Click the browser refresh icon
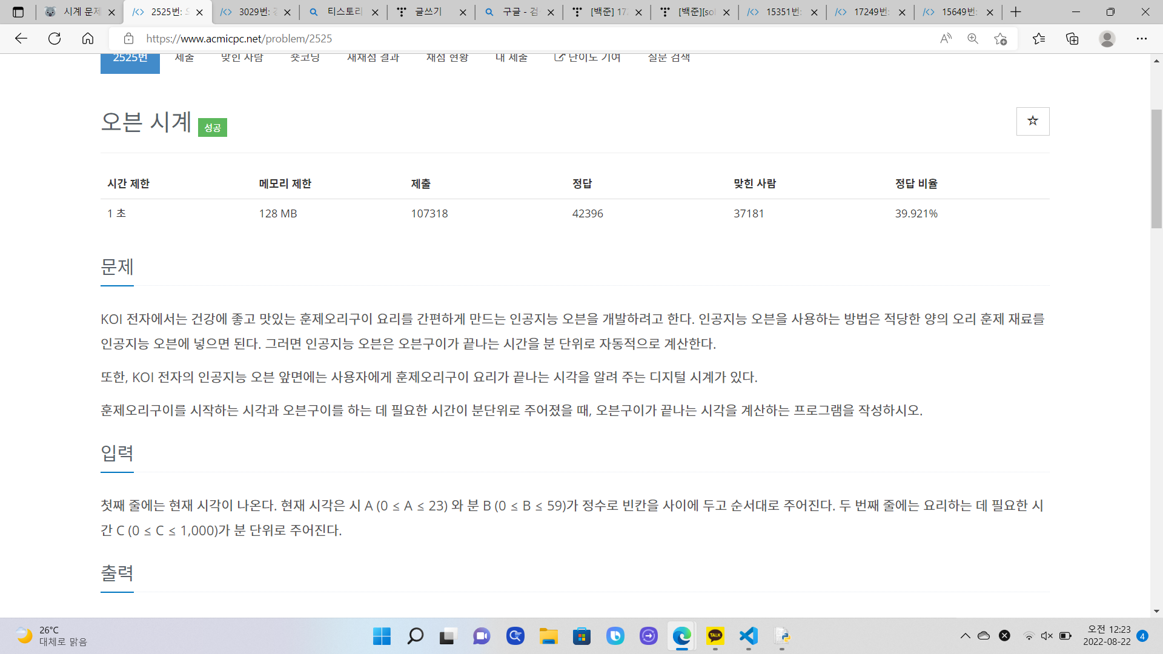1163x654 pixels. pos(55,39)
